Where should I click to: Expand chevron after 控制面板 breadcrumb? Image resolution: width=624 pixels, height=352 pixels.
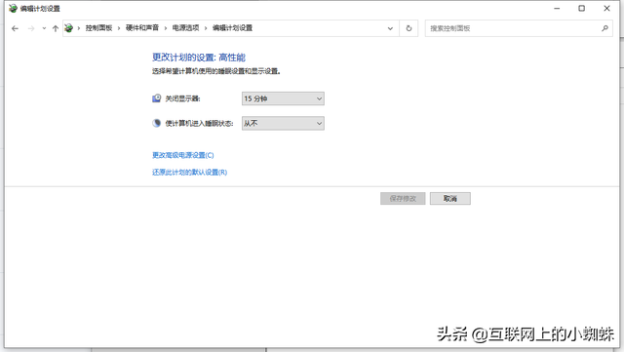tap(119, 28)
